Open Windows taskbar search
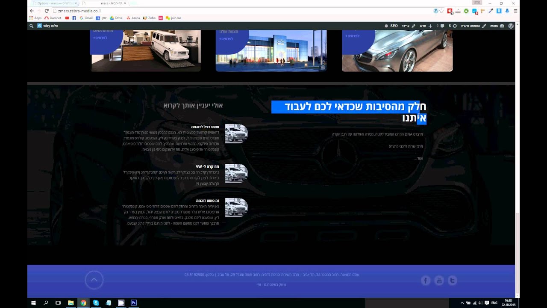The width and height of the screenshot is (547, 308). point(46,303)
